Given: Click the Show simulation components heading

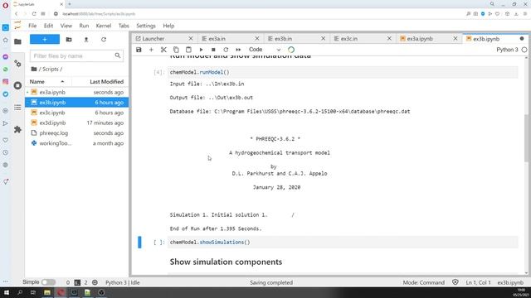Looking at the screenshot, I should pos(226,262).
